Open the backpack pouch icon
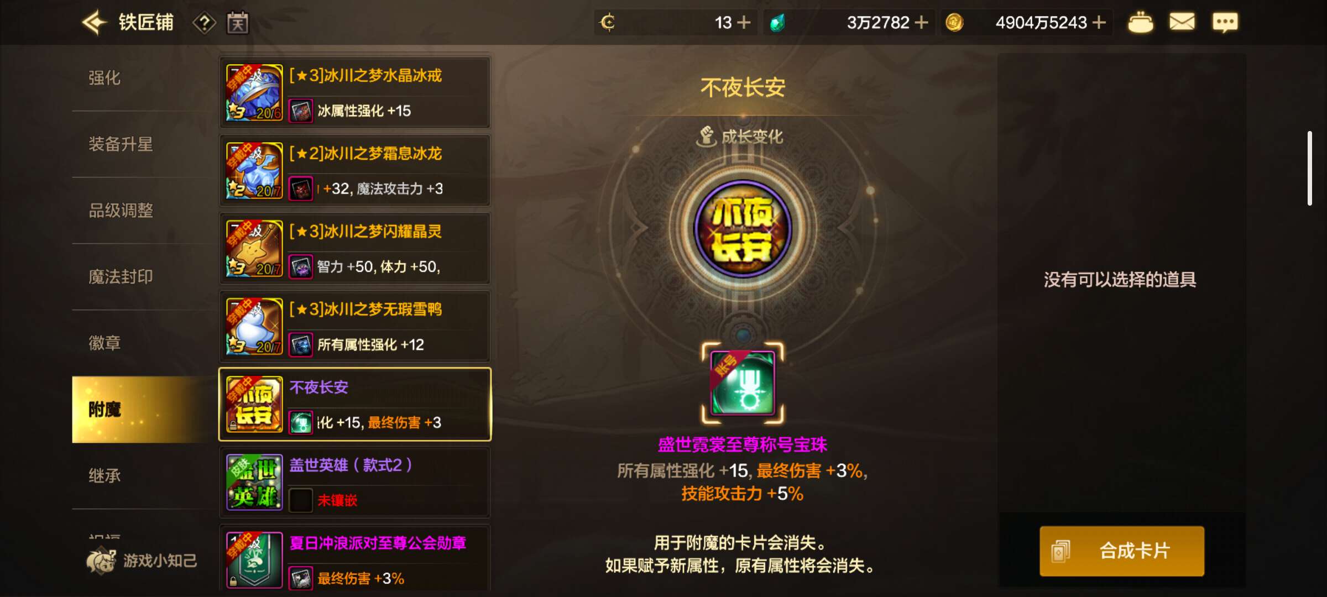Screen dimensions: 1327x597 point(1140,23)
